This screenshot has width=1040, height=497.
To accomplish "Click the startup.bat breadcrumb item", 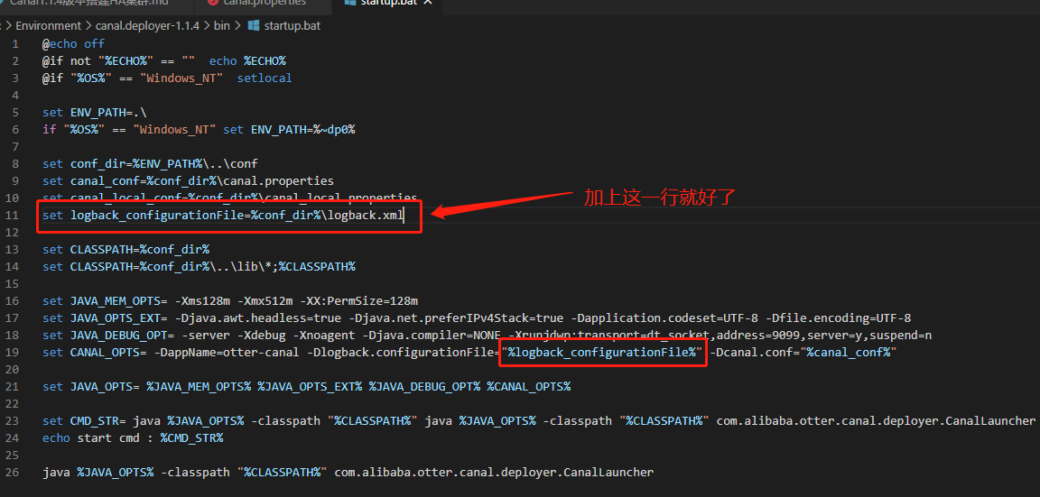I will pos(292,26).
